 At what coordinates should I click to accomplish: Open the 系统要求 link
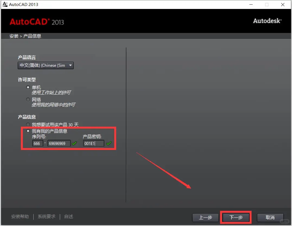pyautogui.click(x=47, y=217)
